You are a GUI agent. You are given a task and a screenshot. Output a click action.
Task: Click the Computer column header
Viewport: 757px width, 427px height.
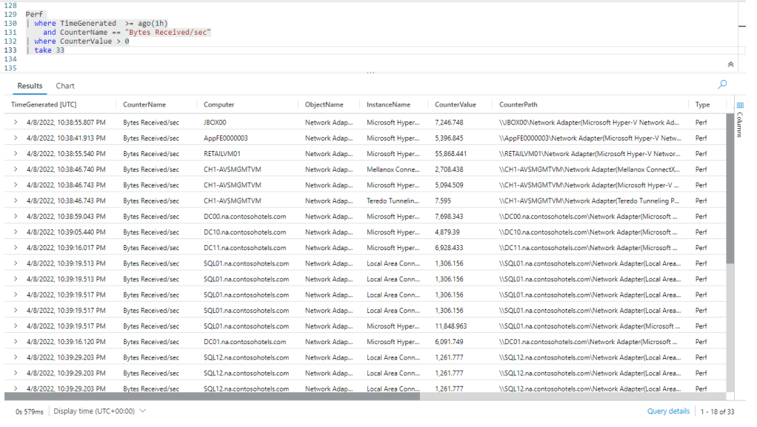(x=219, y=105)
